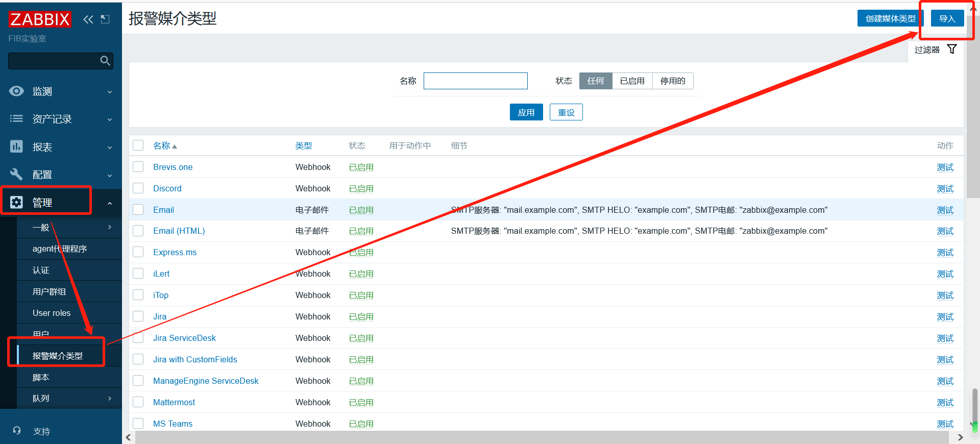Expand the 配置 menu chevron
The image size is (980, 444).
click(x=110, y=176)
